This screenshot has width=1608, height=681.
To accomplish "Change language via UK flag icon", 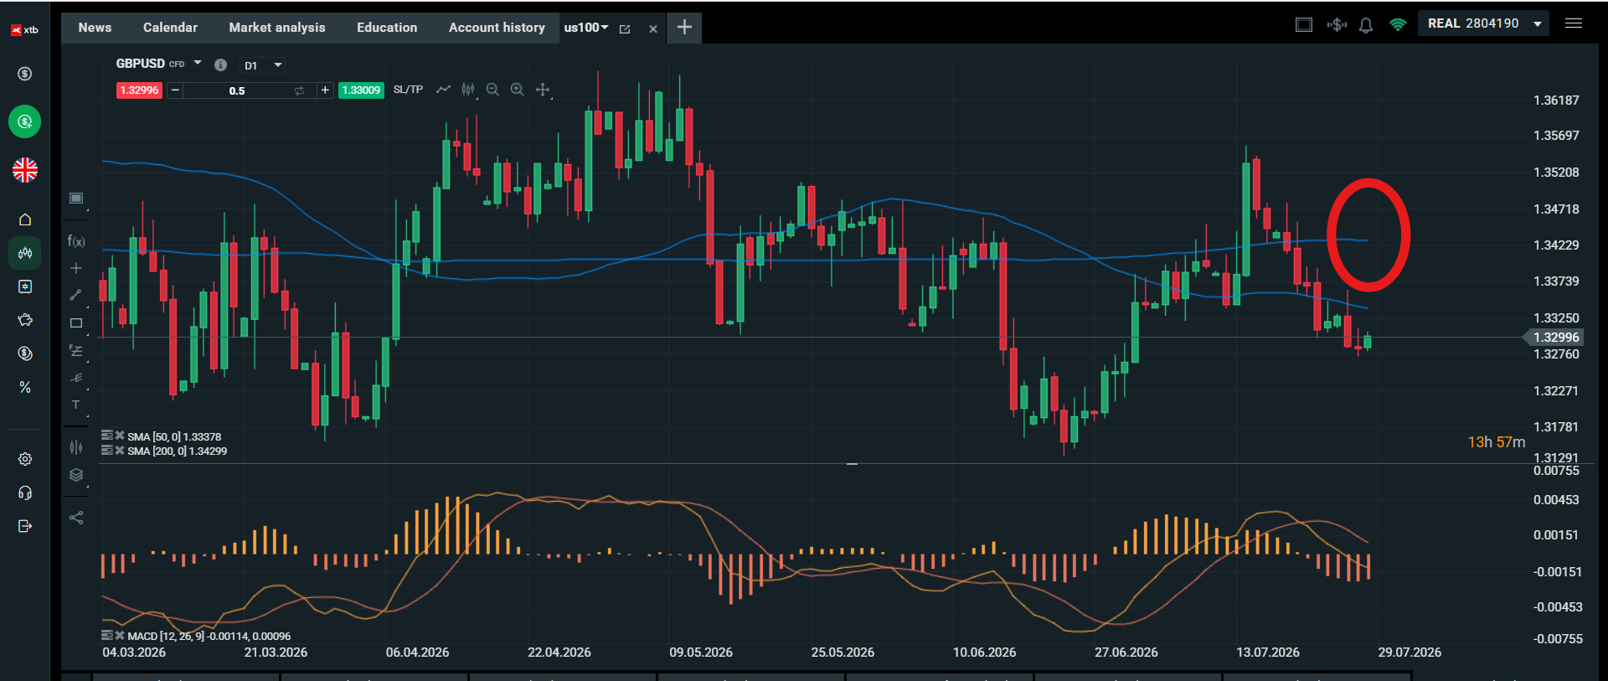I will pos(25,170).
